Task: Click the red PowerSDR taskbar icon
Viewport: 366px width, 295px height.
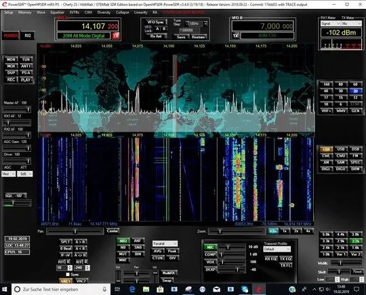Action: pos(259,290)
